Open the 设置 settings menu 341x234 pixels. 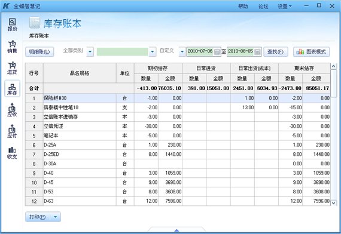pos(284,7)
